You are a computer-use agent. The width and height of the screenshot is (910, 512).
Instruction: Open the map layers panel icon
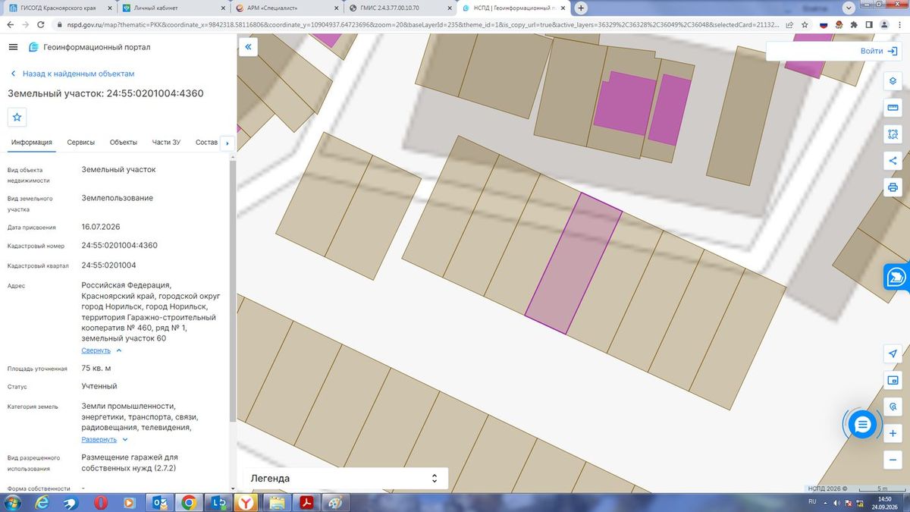coord(893,81)
